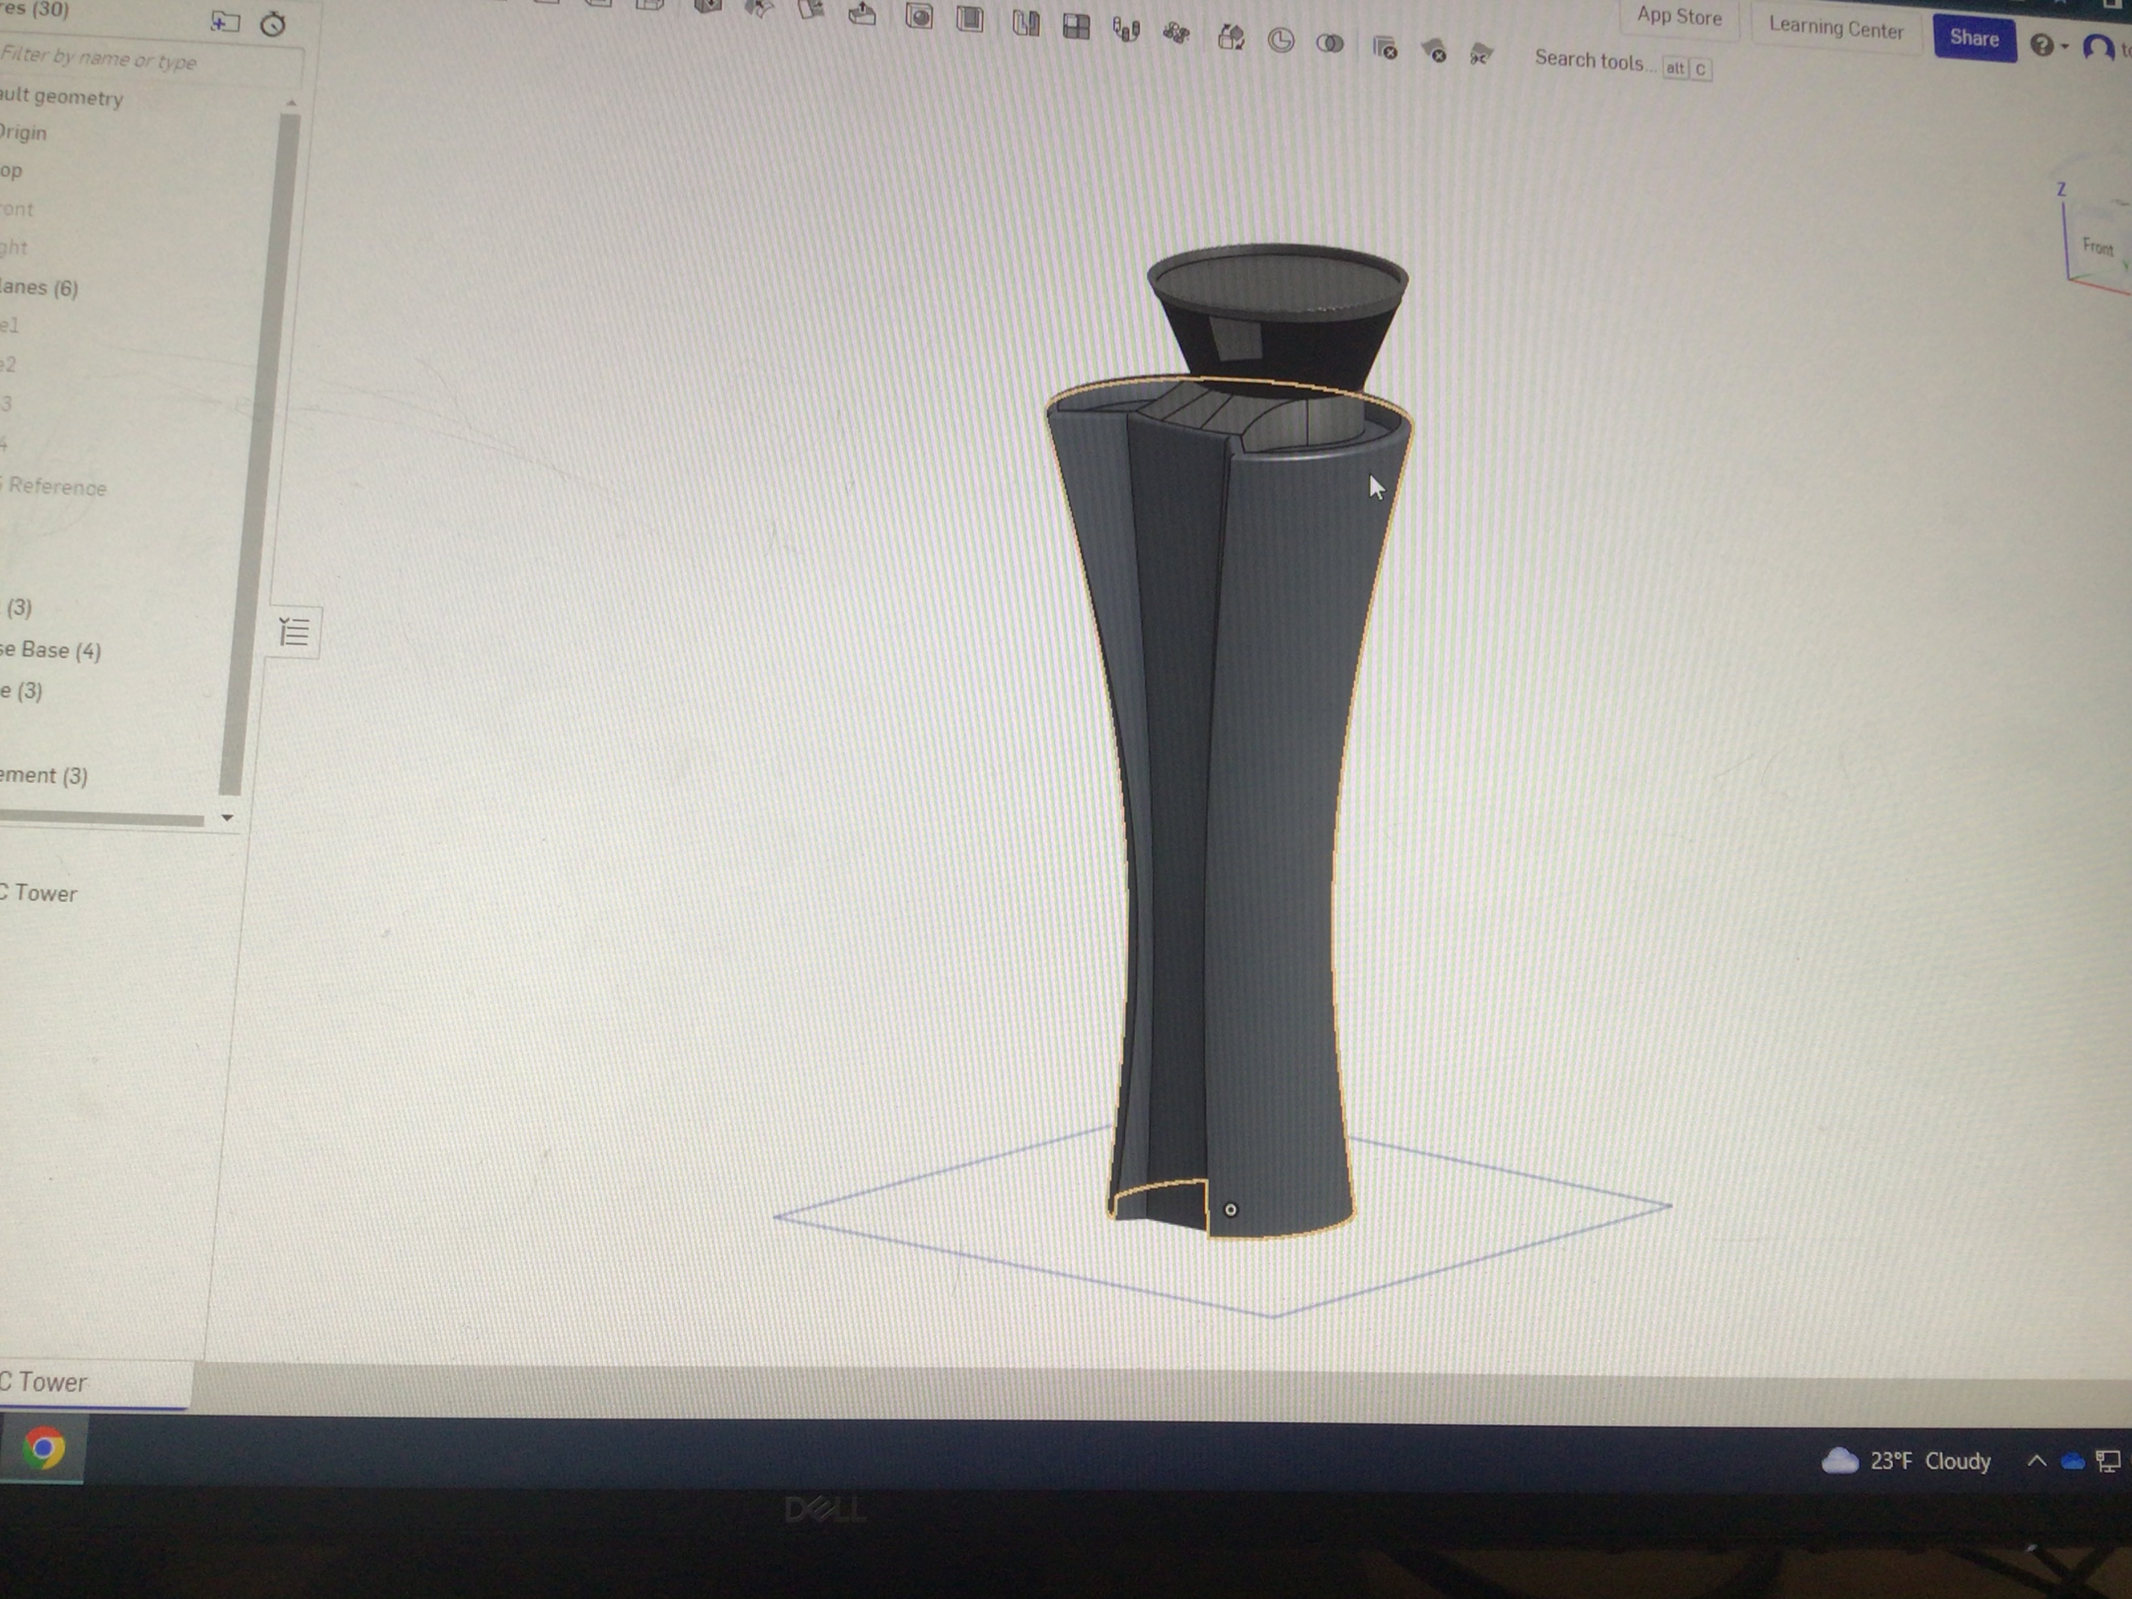Open the Learning Center
This screenshot has height=1599, width=2132.
tap(1835, 28)
